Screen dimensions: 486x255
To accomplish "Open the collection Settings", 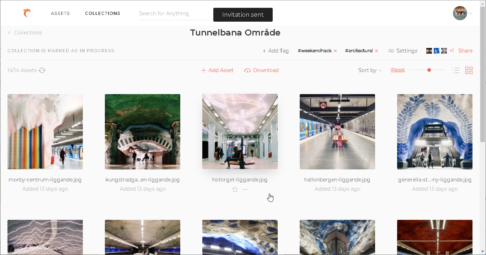I will 402,51.
